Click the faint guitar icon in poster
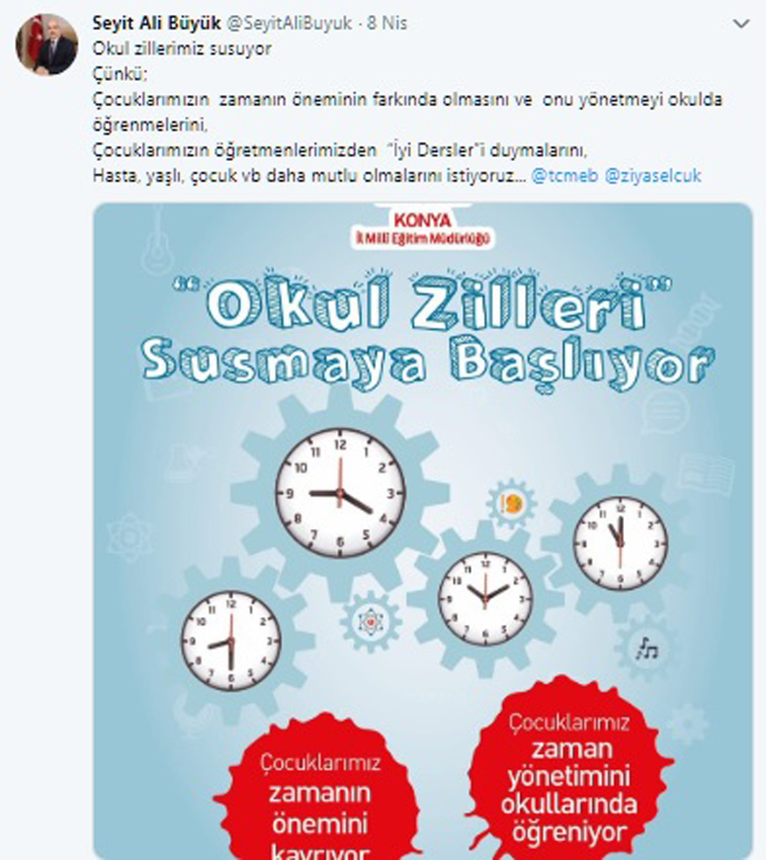Viewport: 766px width, 860px height. [x=158, y=245]
